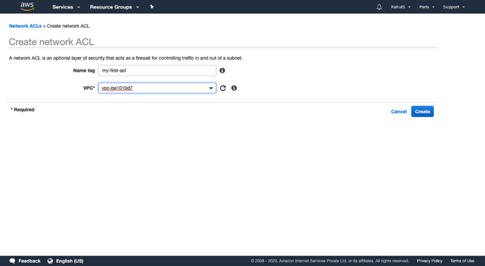The image size is (485, 266).
Task: Click the info icon beside VPC refresh
Action: coord(234,88)
